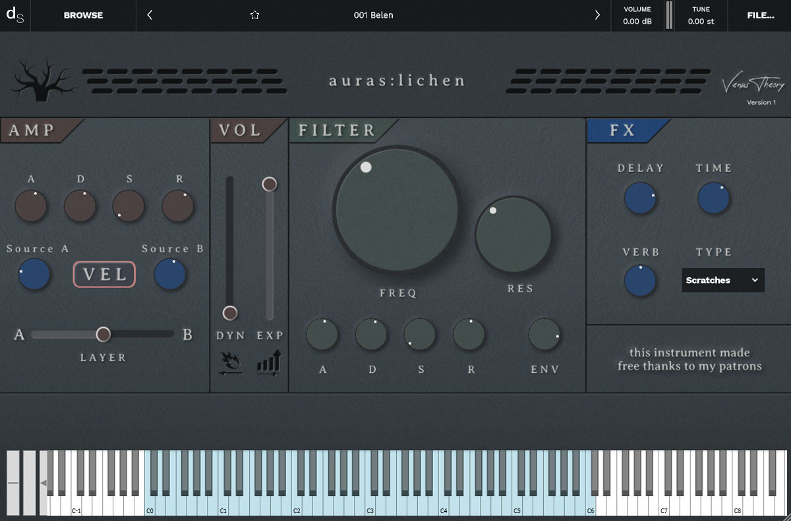This screenshot has width=791, height=521.
Task: Click the VOLUME 0.00 dB field
Action: click(x=637, y=15)
